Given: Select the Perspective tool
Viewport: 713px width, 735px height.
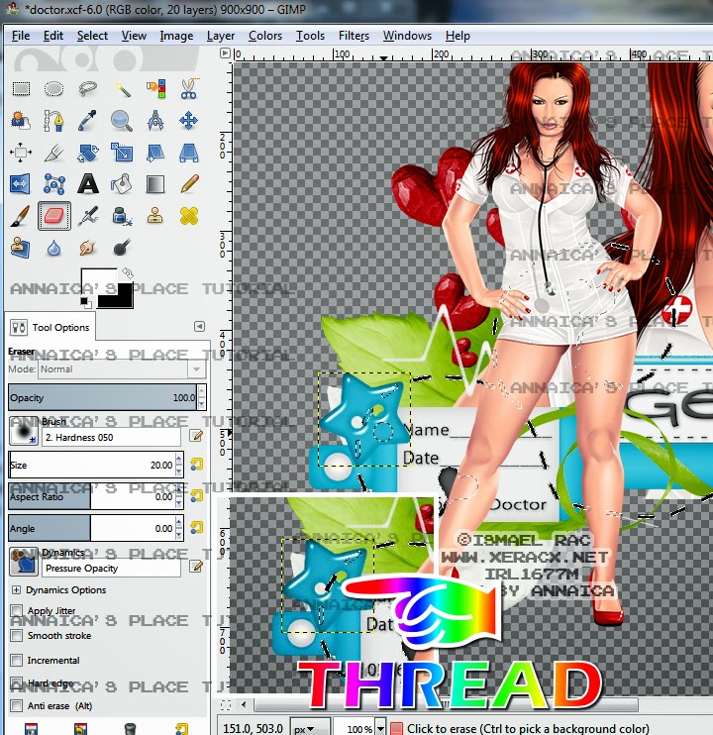Looking at the screenshot, I should click(x=189, y=153).
